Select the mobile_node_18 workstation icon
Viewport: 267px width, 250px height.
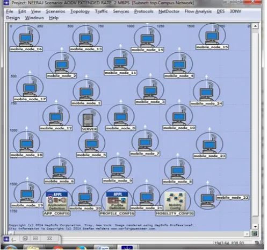pos(26,145)
